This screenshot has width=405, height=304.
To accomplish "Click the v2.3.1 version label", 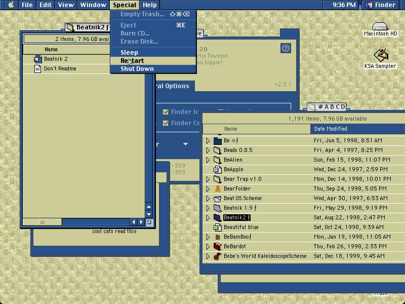I will 283,84.
